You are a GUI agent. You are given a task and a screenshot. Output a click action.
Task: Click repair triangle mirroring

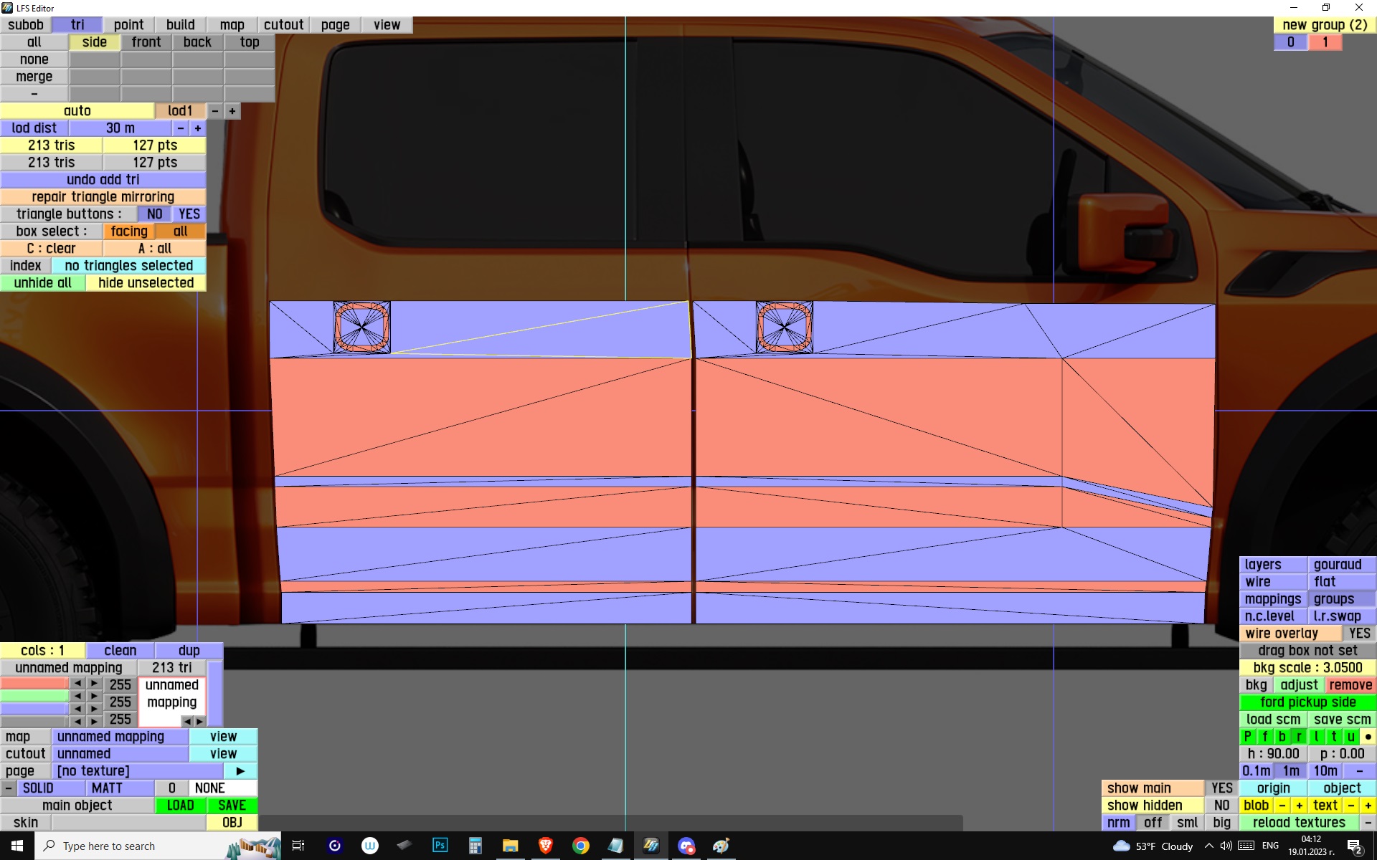103,197
